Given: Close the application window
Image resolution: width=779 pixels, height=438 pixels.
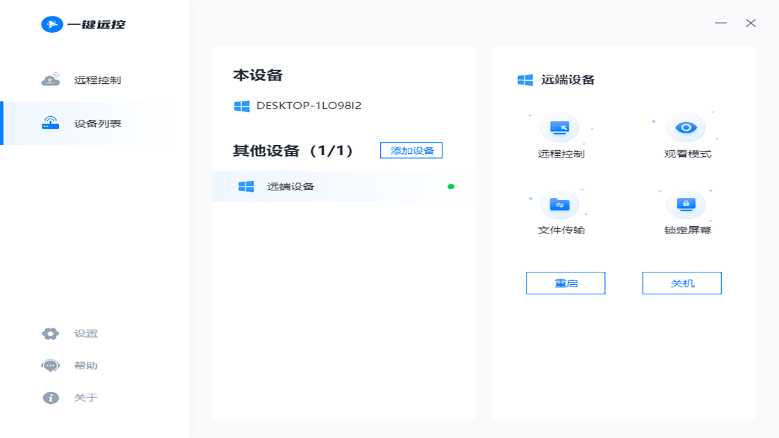Looking at the screenshot, I should [751, 23].
